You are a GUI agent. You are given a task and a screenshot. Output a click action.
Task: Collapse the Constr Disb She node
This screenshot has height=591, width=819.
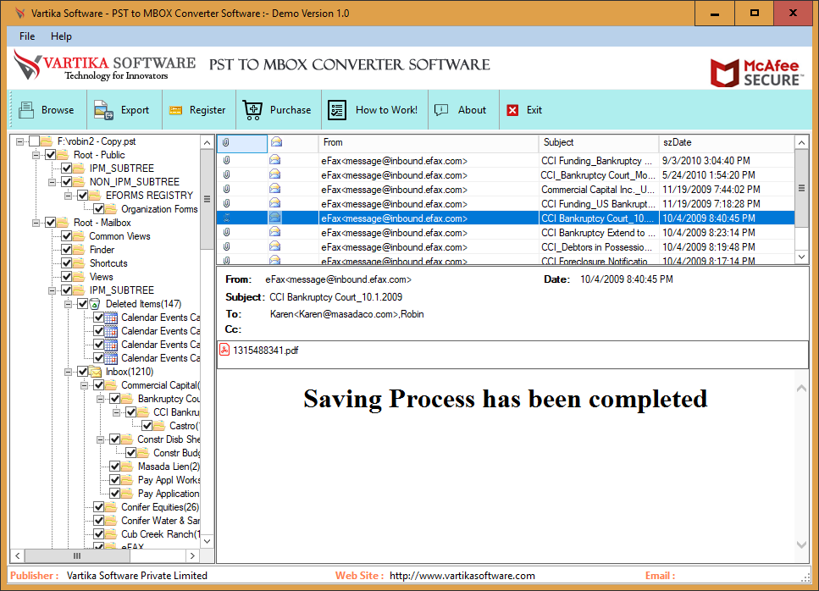[100, 439]
